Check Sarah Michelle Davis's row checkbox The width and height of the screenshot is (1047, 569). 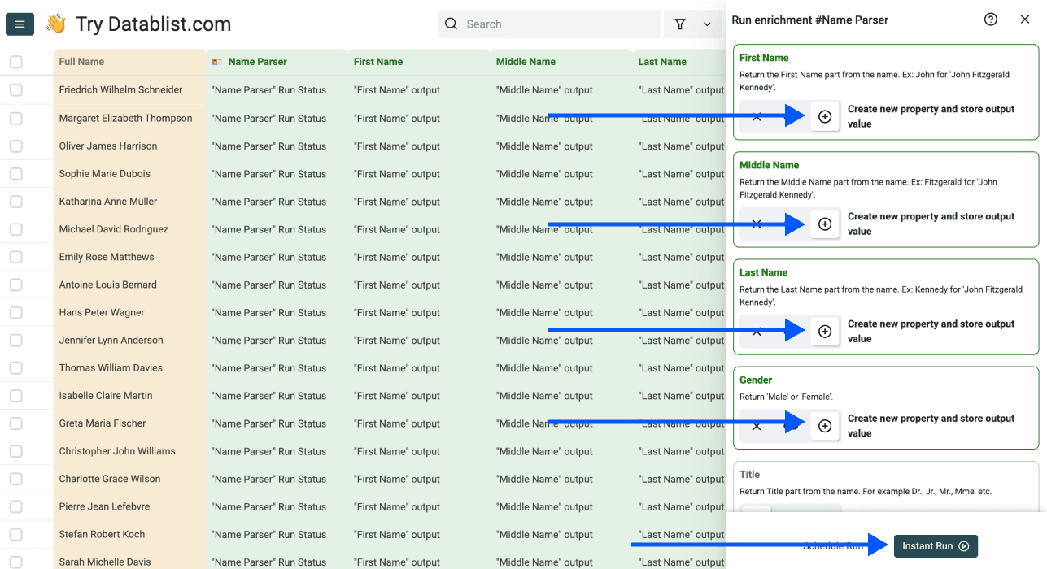coord(16,562)
